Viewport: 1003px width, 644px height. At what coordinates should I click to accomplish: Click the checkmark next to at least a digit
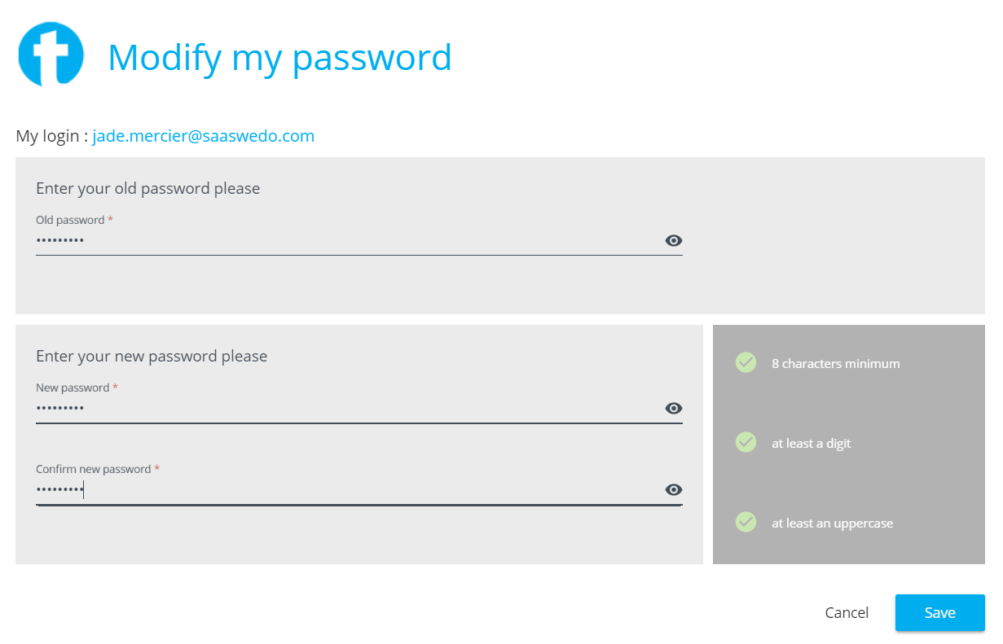coord(746,442)
